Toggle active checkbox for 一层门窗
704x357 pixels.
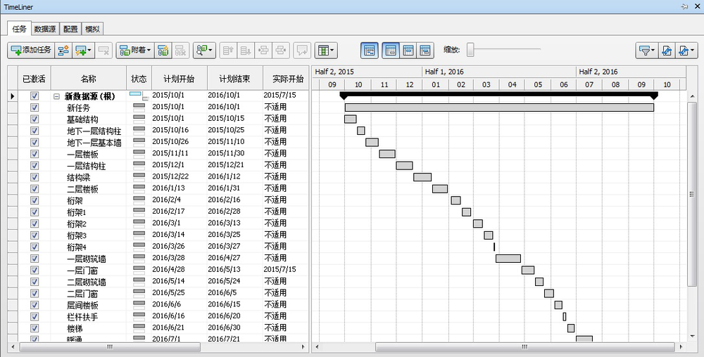34,270
